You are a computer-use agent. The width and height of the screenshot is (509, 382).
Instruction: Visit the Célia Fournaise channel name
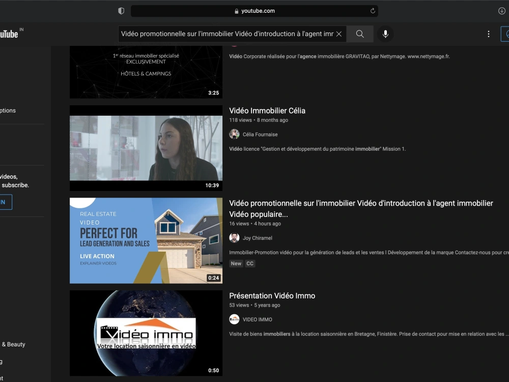click(260, 134)
